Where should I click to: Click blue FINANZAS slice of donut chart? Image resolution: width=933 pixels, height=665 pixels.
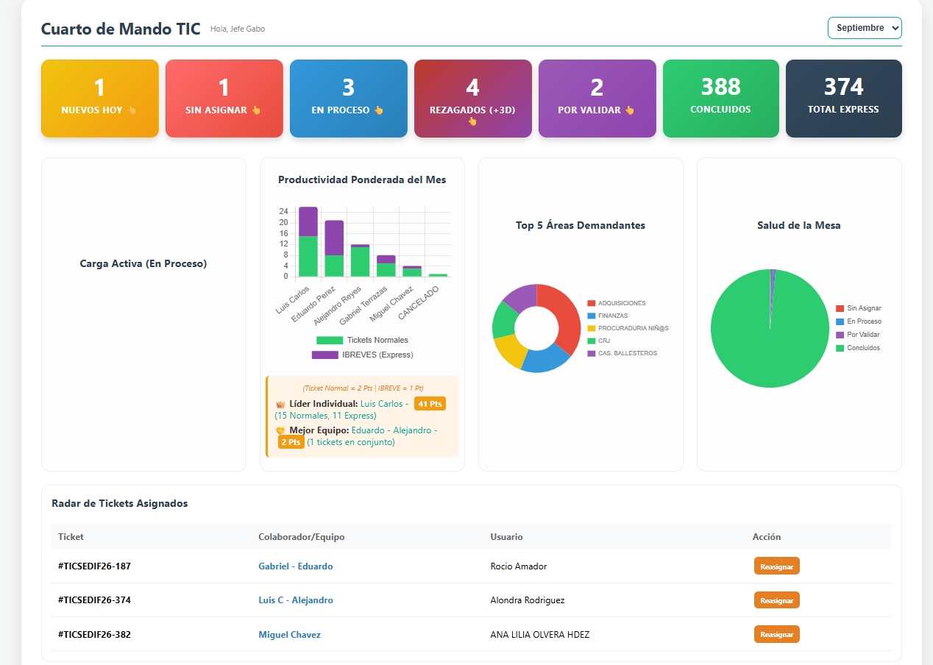coord(546,360)
